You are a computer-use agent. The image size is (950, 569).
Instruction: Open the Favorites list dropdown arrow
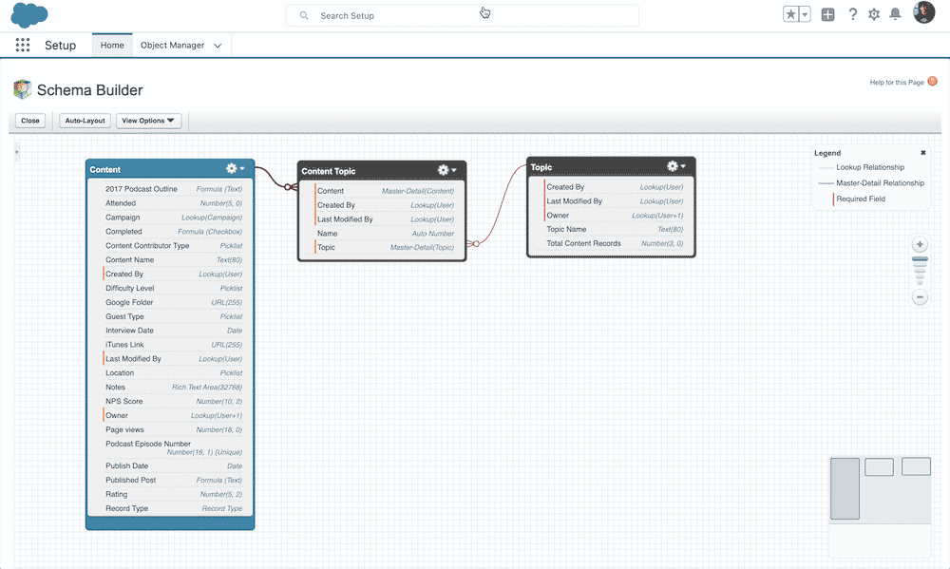pos(805,14)
